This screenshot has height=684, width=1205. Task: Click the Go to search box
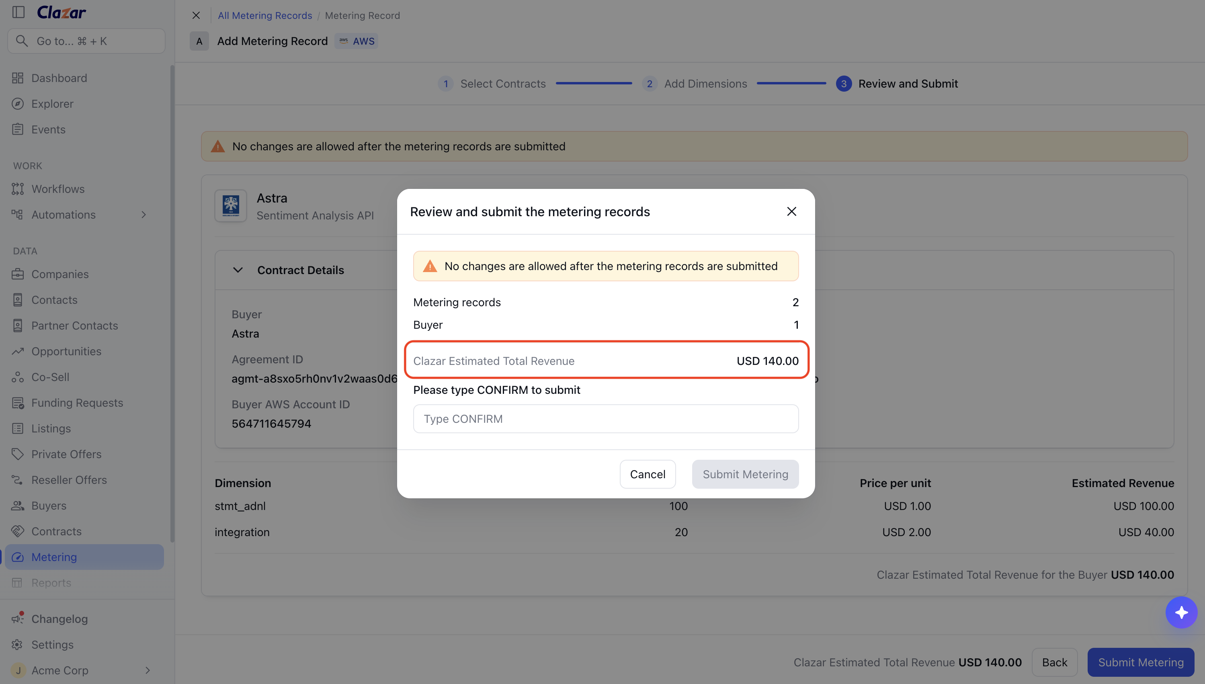pos(86,41)
